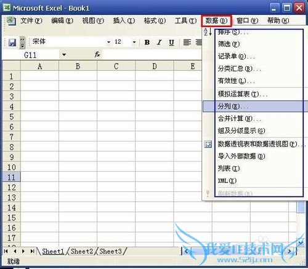Image resolution: width=308 pixels, height=269 pixels.
Task: Go to first sheet navigation arrow
Action: 6,251
